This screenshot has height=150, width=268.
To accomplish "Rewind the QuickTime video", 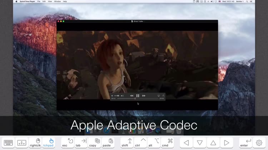I will click(131, 96).
